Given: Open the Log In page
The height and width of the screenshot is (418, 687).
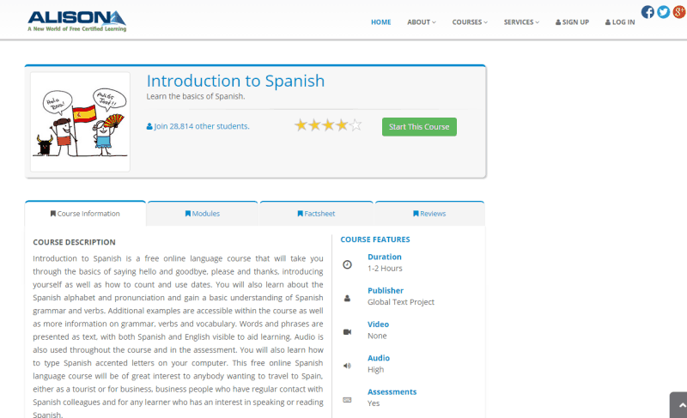Looking at the screenshot, I should pyautogui.click(x=620, y=21).
